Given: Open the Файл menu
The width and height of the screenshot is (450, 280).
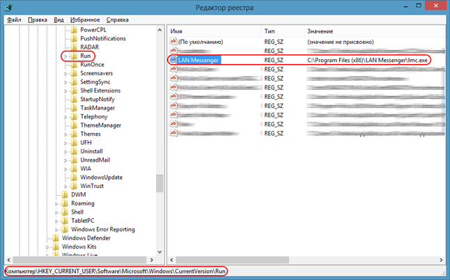Looking at the screenshot, I should click(14, 20).
